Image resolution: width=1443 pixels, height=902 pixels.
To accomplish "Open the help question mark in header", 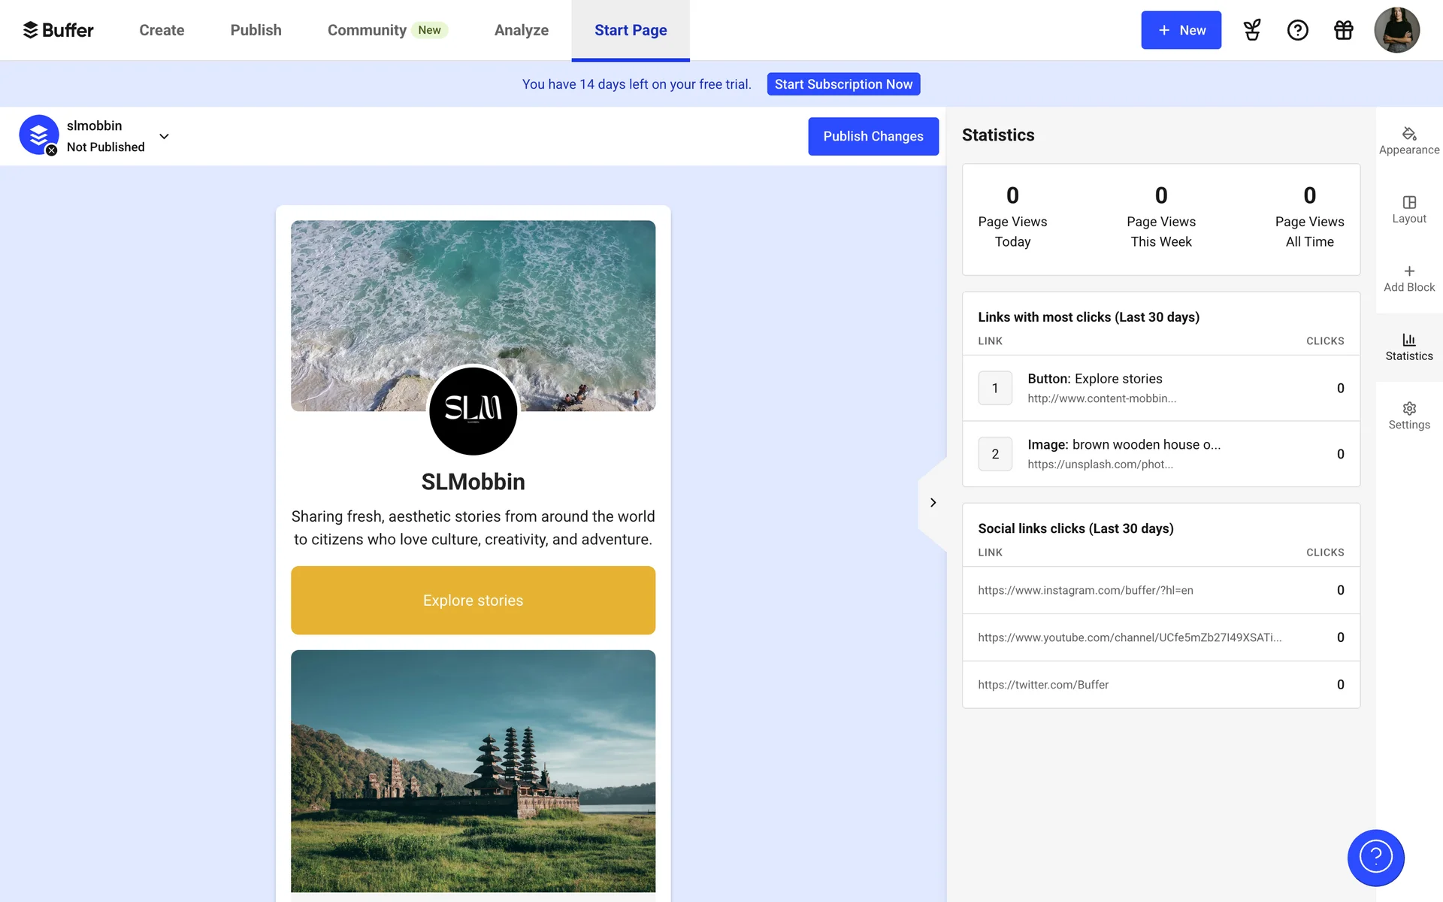I will [1297, 30].
